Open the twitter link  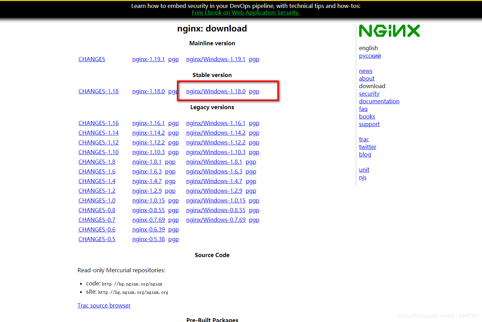(367, 147)
